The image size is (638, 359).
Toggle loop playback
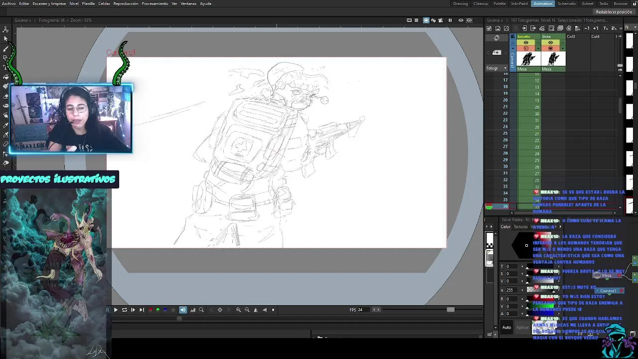tap(125, 310)
